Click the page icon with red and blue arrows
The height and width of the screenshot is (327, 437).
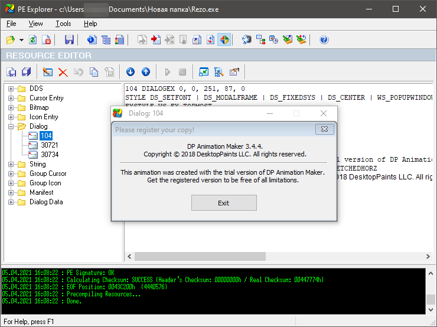(x=210, y=40)
